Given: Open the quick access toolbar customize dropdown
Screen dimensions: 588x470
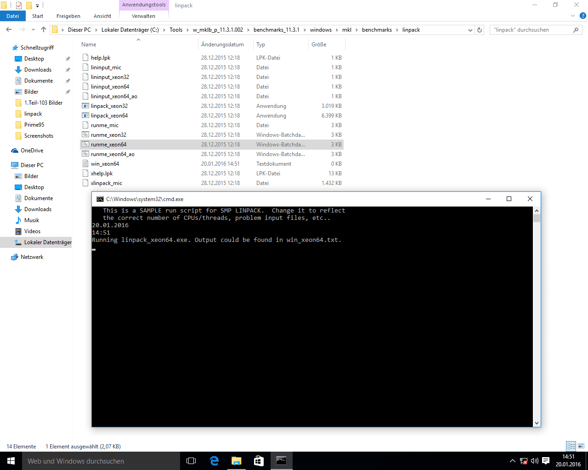Looking at the screenshot, I should [38, 6].
